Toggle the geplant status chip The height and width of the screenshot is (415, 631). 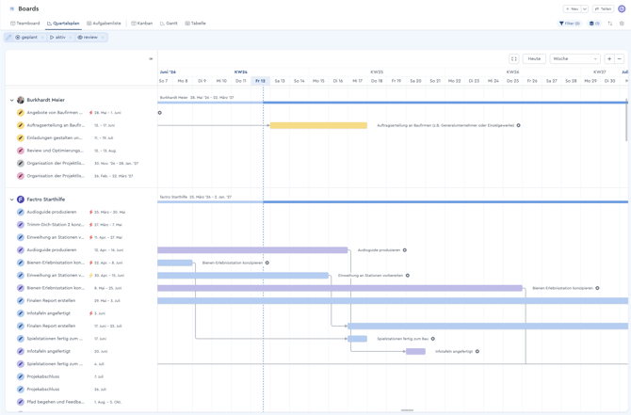(x=26, y=38)
